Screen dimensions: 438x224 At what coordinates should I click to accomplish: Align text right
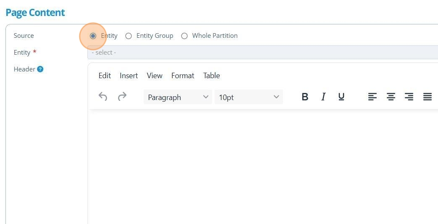point(409,97)
